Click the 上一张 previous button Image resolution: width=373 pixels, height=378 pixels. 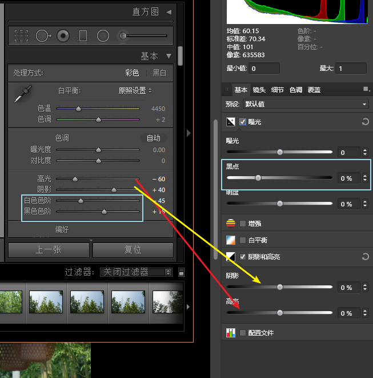coord(49,250)
